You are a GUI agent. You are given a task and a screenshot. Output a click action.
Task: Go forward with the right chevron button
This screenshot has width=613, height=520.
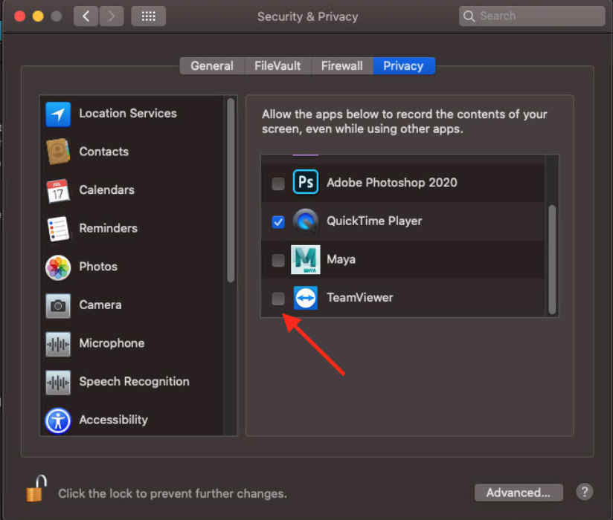point(112,16)
